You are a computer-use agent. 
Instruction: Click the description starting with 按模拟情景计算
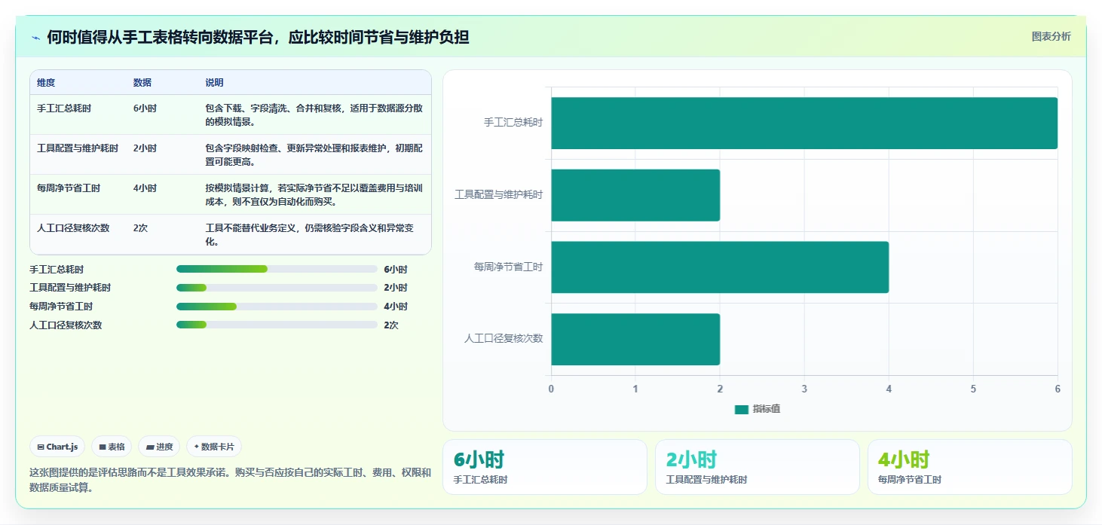(314, 194)
